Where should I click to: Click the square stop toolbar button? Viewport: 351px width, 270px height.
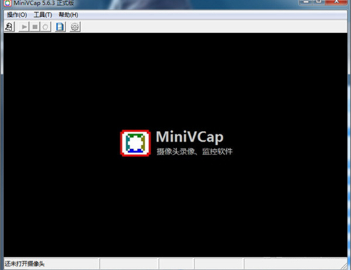point(35,27)
